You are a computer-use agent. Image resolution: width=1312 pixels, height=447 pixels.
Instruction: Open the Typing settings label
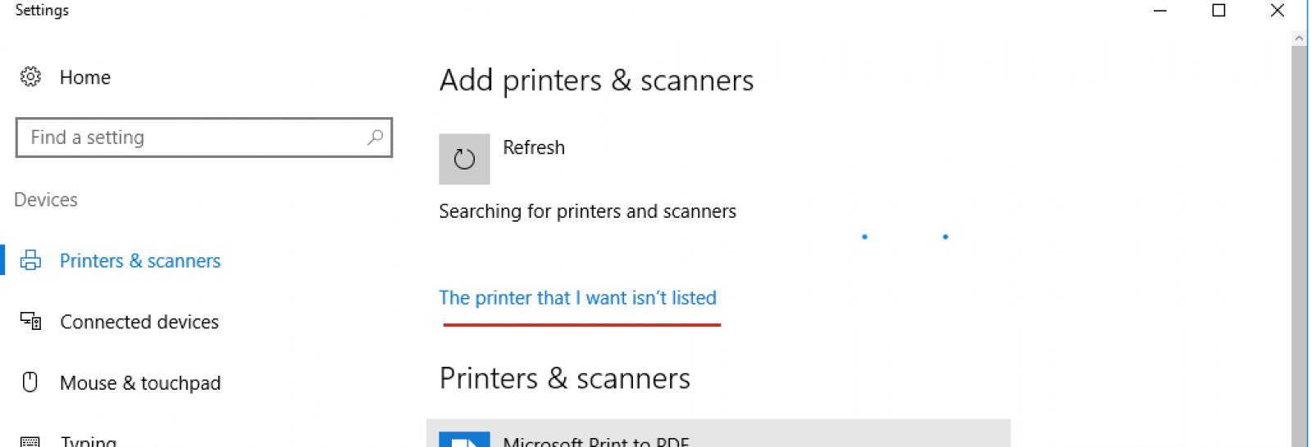pos(89,441)
